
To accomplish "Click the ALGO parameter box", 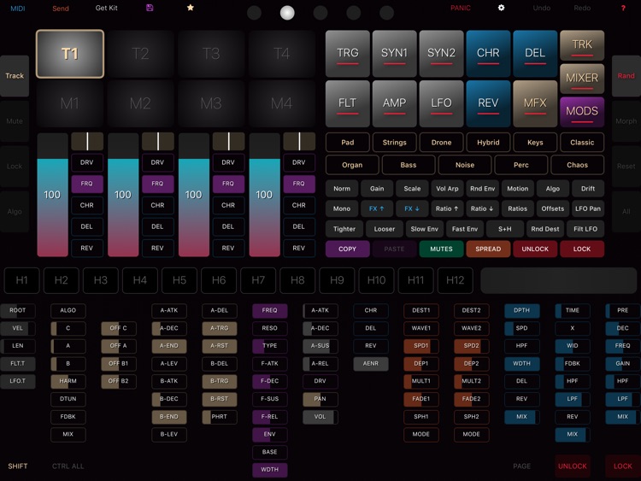I will tap(68, 310).
